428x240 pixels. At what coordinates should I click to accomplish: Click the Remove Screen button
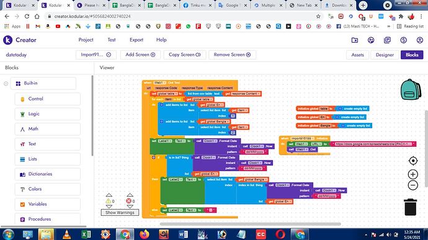[x=232, y=55]
